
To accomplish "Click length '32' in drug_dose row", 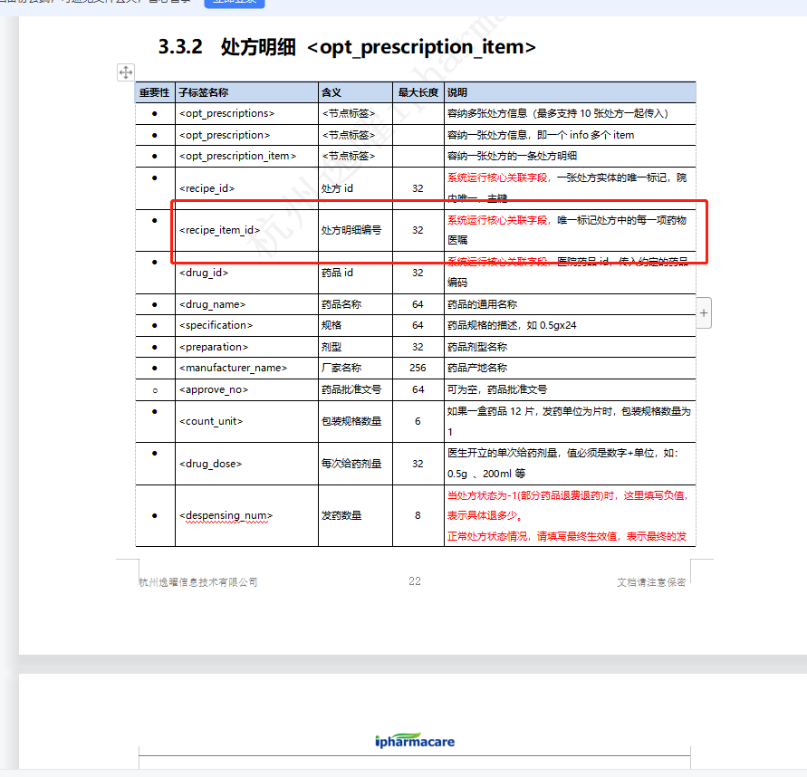I will click(418, 464).
